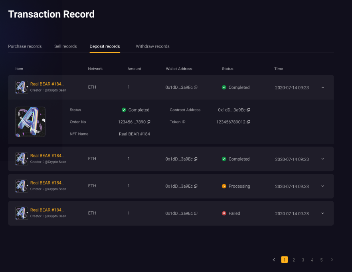Copy the Order No 123456...7890

148,122
